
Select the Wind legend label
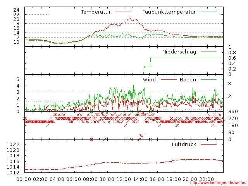pos(149,79)
